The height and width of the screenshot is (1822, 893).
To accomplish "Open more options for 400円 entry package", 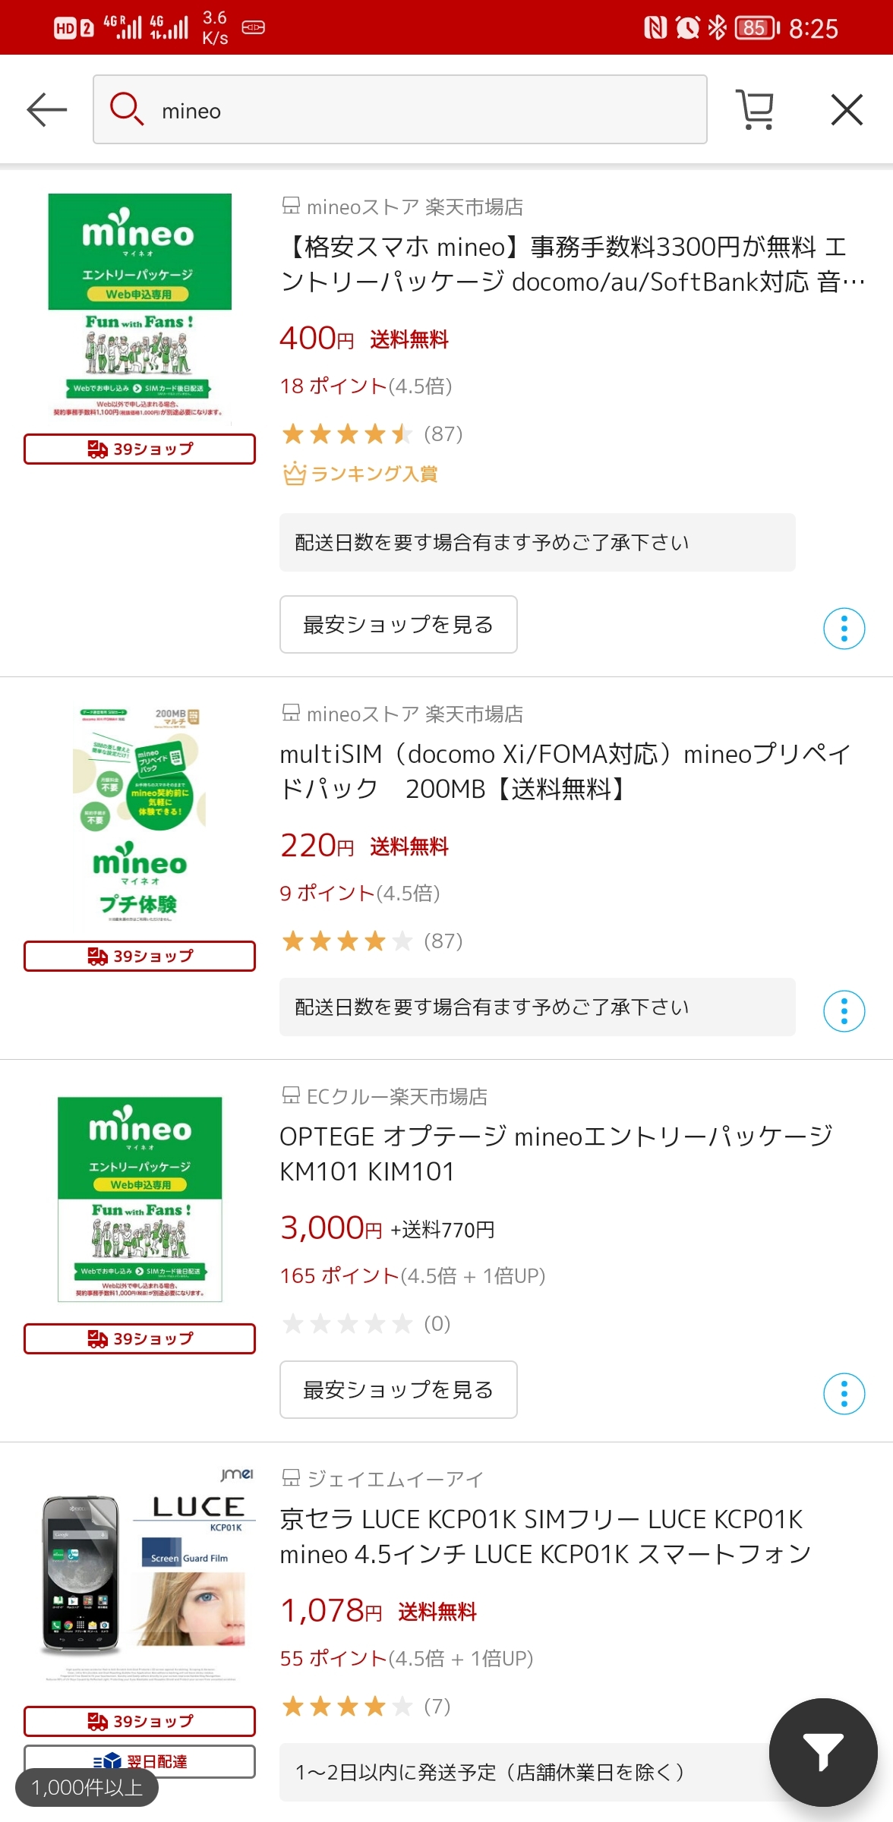I will [844, 629].
